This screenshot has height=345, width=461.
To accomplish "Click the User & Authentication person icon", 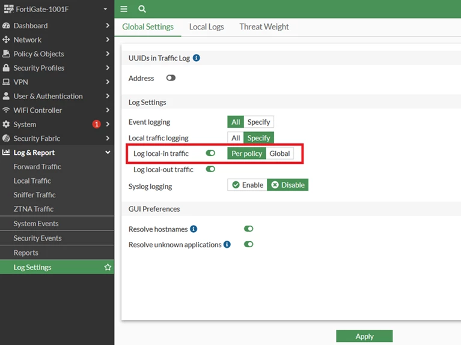I will tap(6, 96).
